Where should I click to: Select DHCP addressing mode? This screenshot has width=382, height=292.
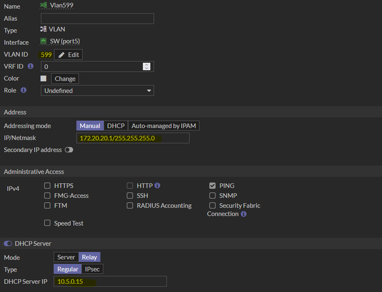pos(116,126)
